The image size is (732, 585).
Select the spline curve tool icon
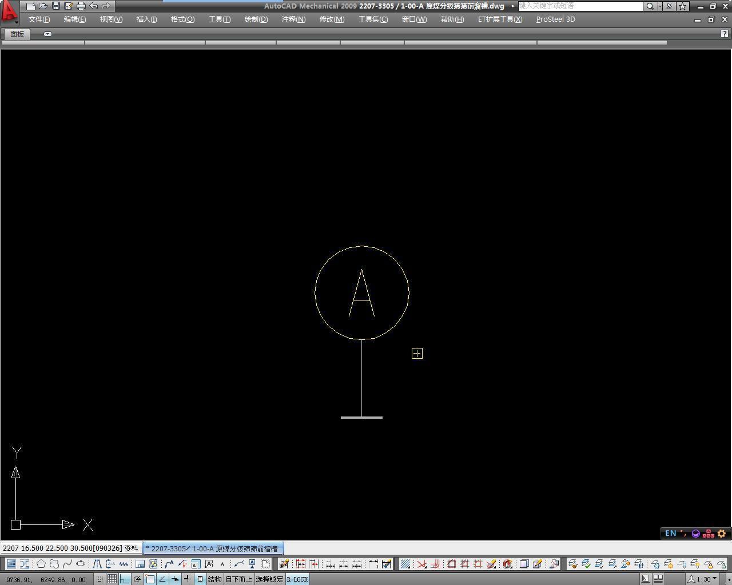67,564
